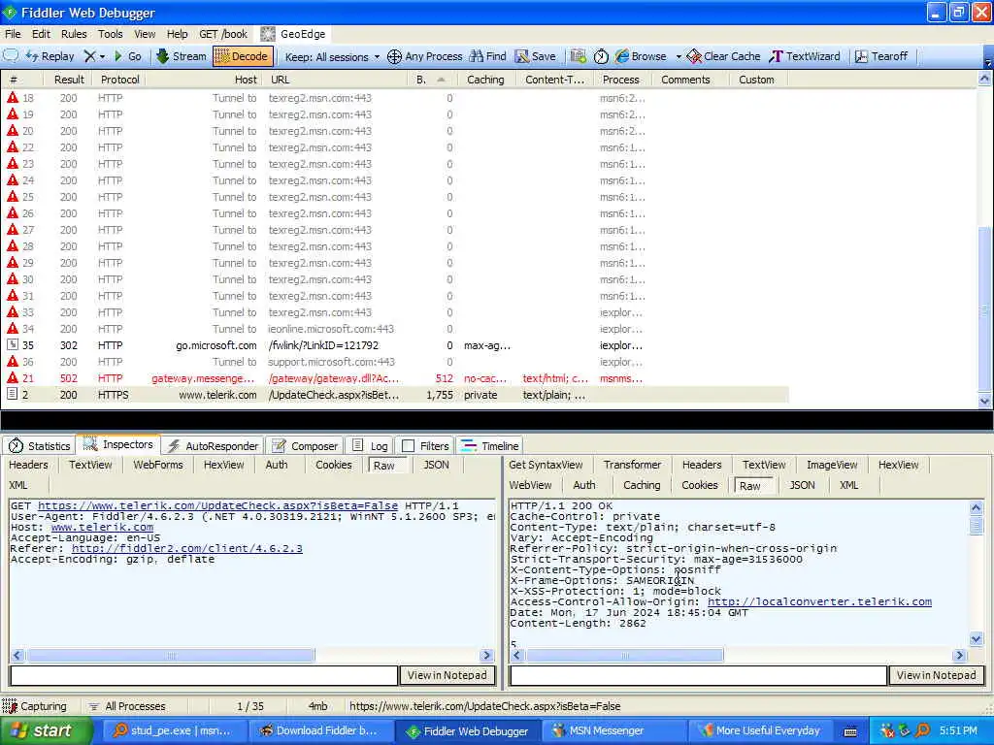The image size is (994, 745).
Task: Select session 35 go.microsoft.com row
Action: (x=396, y=345)
